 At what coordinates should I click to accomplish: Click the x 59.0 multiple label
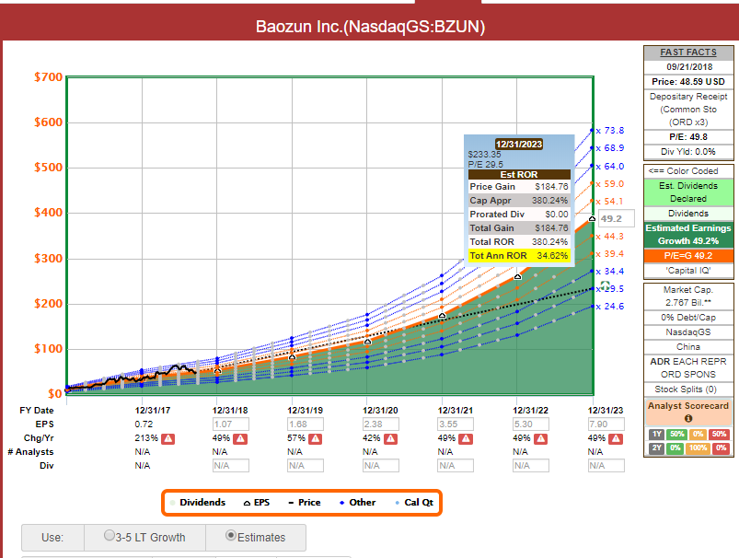[610, 184]
